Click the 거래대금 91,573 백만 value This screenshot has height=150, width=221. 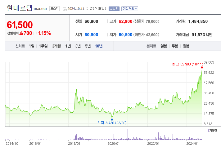(202, 35)
